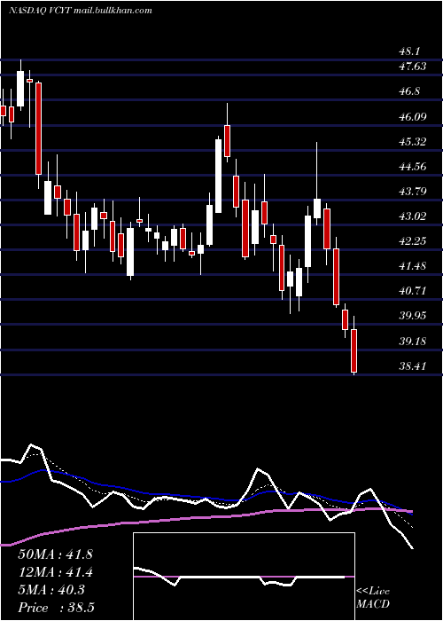This screenshot has height=621, width=443.
Task: Click the 40.71 price level label
Action: pos(412,291)
